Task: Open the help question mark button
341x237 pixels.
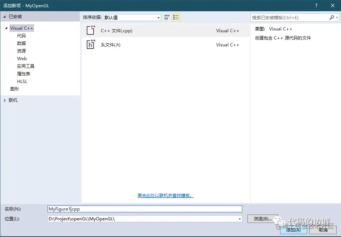Action: coord(316,5)
